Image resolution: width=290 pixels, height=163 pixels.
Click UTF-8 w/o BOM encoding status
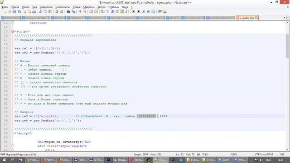click(264, 154)
